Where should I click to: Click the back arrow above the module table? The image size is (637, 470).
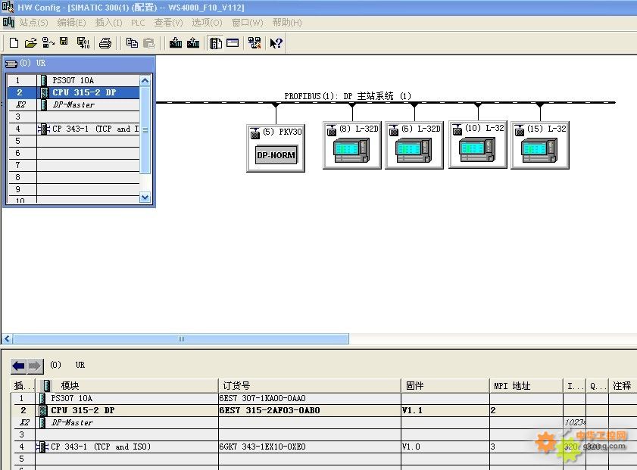pyautogui.click(x=19, y=366)
